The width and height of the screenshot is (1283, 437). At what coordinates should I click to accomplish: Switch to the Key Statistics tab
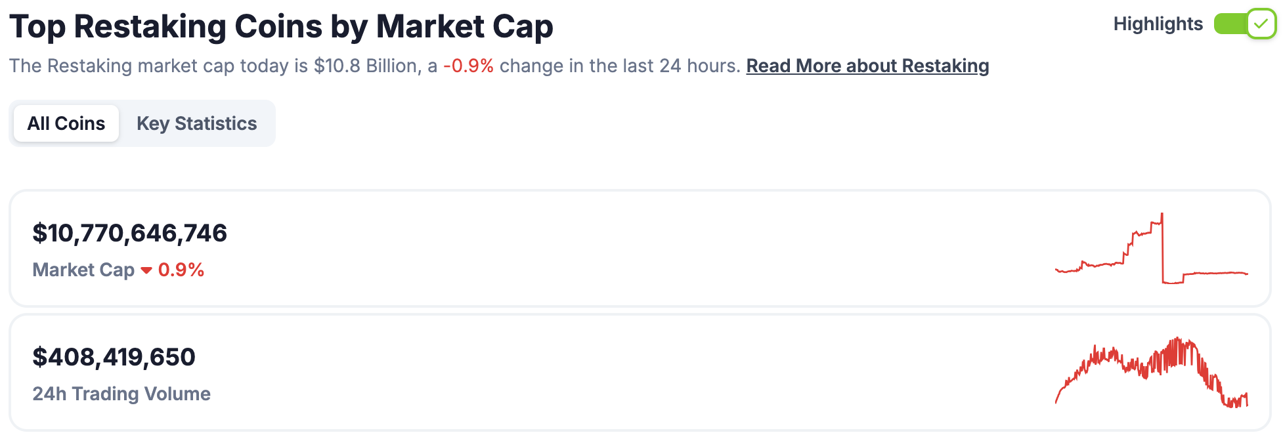[196, 123]
